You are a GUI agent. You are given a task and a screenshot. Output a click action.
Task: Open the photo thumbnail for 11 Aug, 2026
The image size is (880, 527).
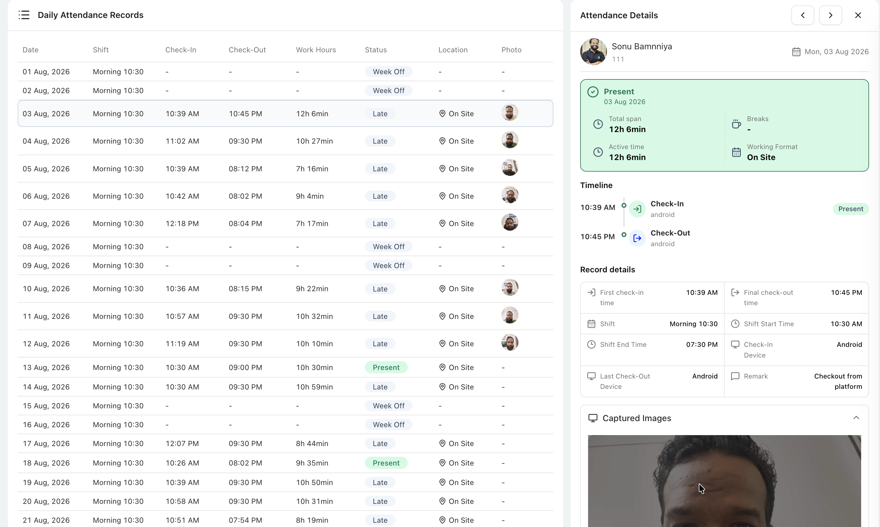[510, 315]
